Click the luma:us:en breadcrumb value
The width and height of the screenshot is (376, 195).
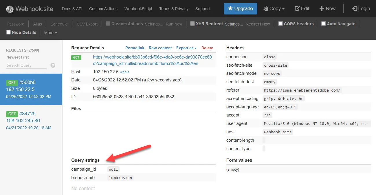click(120, 178)
